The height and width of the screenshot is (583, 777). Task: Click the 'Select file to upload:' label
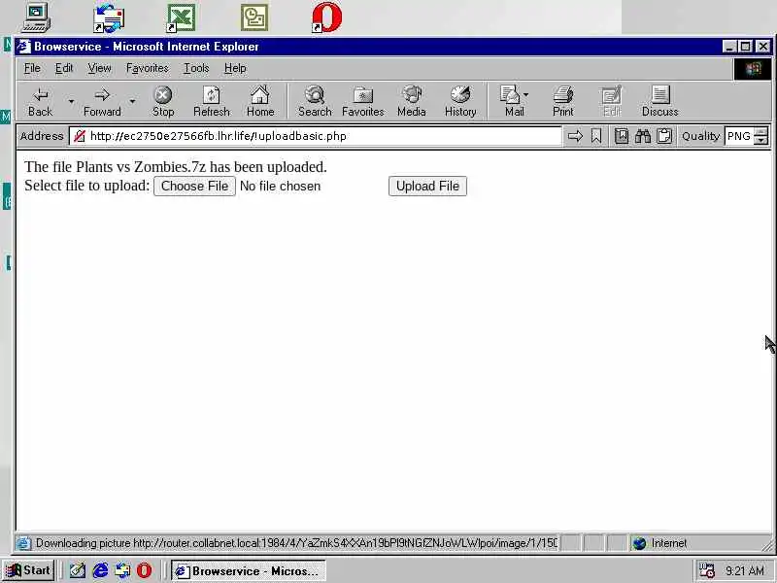pyautogui.click(x=86, y=186)
